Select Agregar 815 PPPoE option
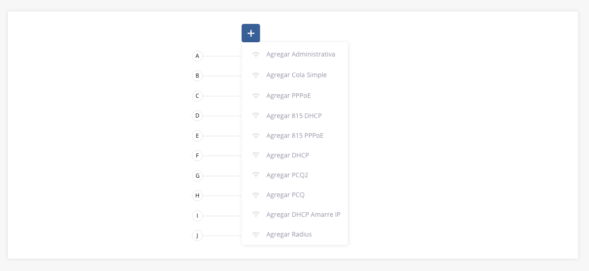 295,135
